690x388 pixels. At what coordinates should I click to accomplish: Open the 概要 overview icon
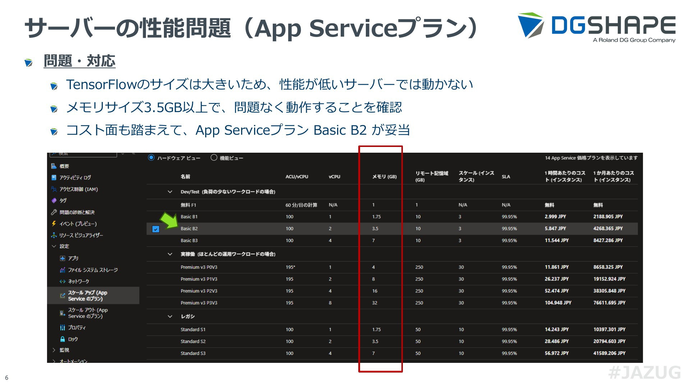point(54,166)
